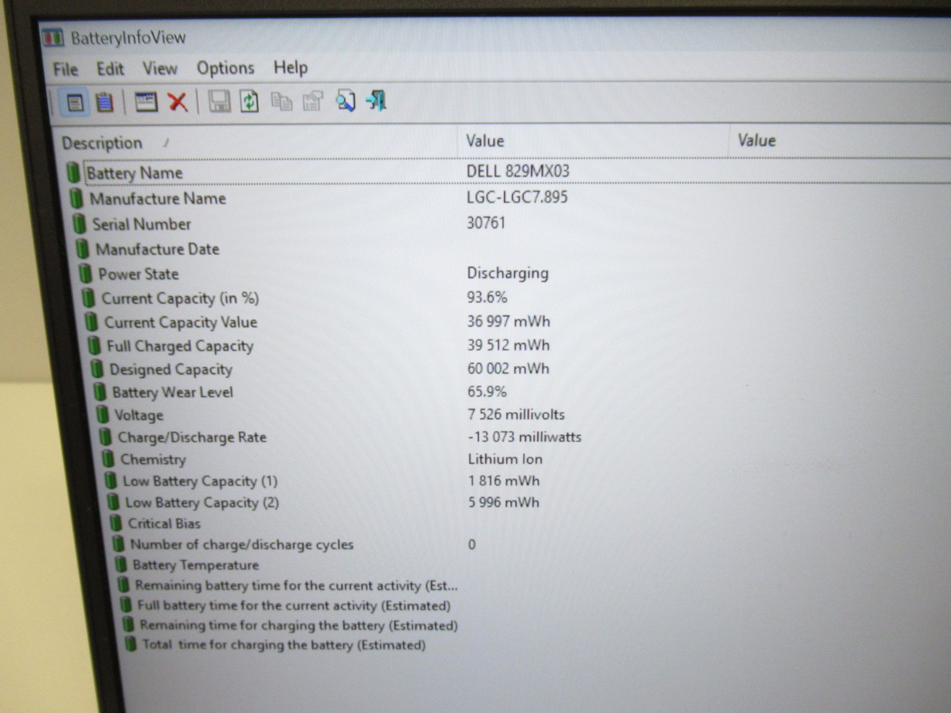Click the battery icon beside Serial Number
Viewport: 951px width, 713px height.
[x=79, y=224]
